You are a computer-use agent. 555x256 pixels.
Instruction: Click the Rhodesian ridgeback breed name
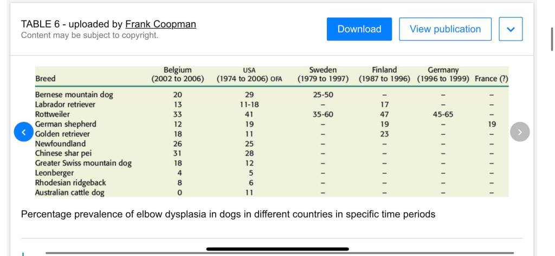coord(70,183)
